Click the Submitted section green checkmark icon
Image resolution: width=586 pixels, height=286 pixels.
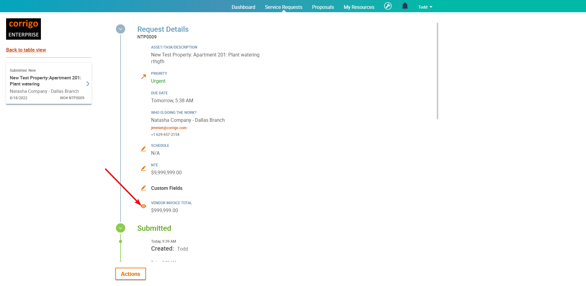click(x=120, y=228)
